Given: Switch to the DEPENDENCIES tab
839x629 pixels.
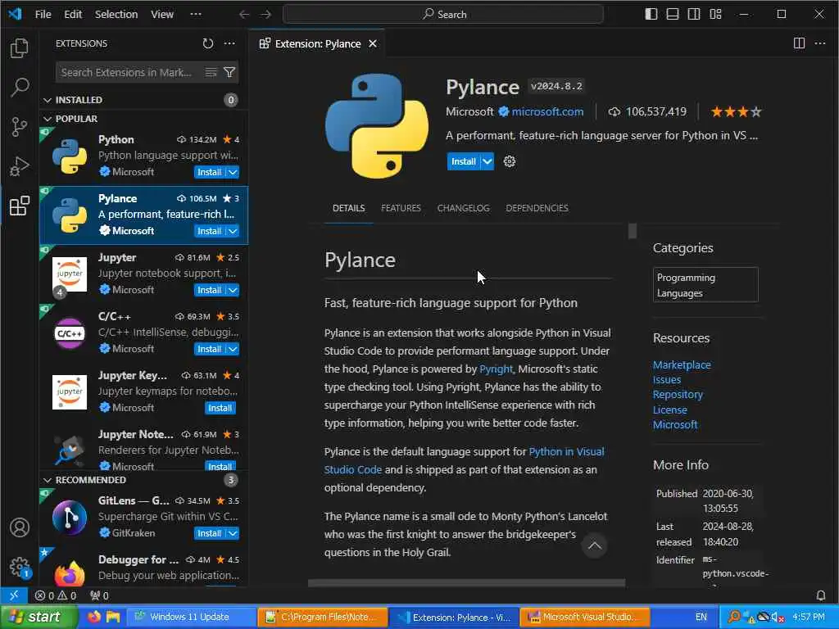Looking at the screenshot, I should [537, 208].
